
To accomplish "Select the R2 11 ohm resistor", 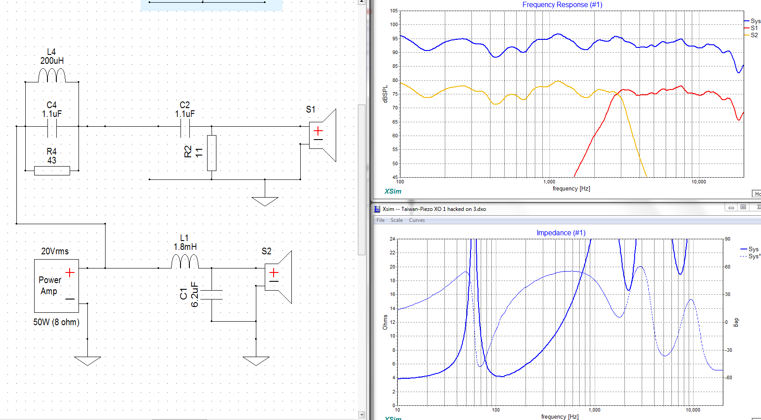I will point(212,153).
